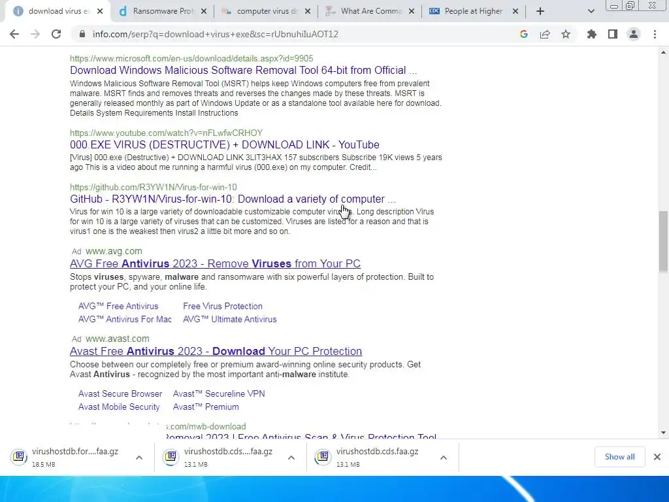
Task: Click the 'AVG™ Free Antivirus' sublink
Action: click(x=118, y=306)
